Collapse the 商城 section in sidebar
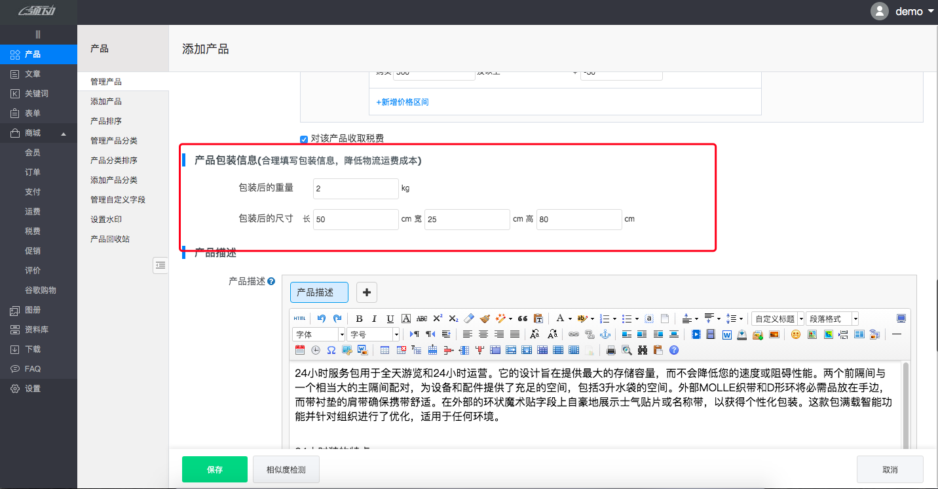 (64, 134)
